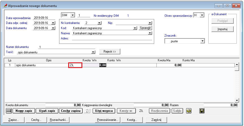The height and width of the screenshot is (126, 244).
Task: Click the Sprawdź button
Action: point(145,28)
